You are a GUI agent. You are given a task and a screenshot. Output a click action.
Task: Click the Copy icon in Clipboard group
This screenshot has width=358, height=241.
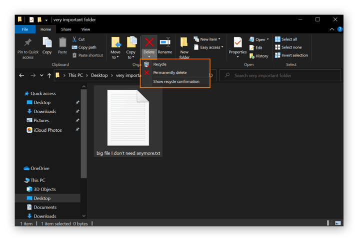[x=47, y=43]
